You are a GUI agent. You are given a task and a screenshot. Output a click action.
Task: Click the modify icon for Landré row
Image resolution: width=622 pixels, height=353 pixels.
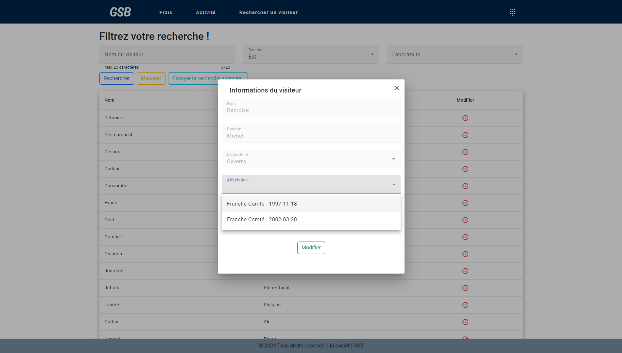465,305
